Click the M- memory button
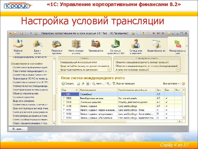198x149 pixels. pos(163,33)
